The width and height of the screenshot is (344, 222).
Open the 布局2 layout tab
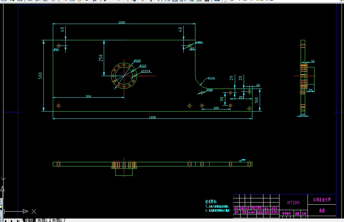57,220
